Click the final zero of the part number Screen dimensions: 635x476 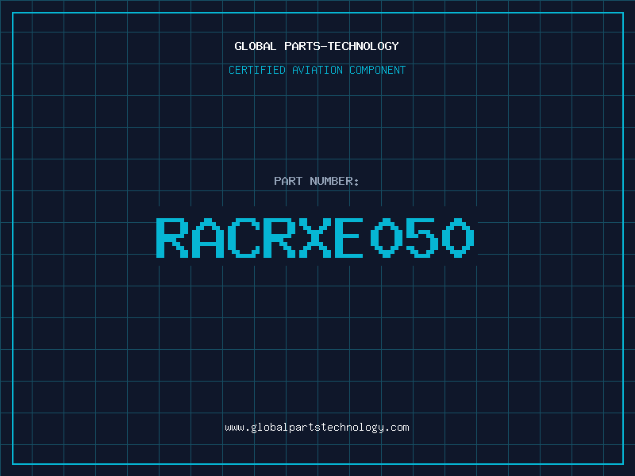pos(458,237)
